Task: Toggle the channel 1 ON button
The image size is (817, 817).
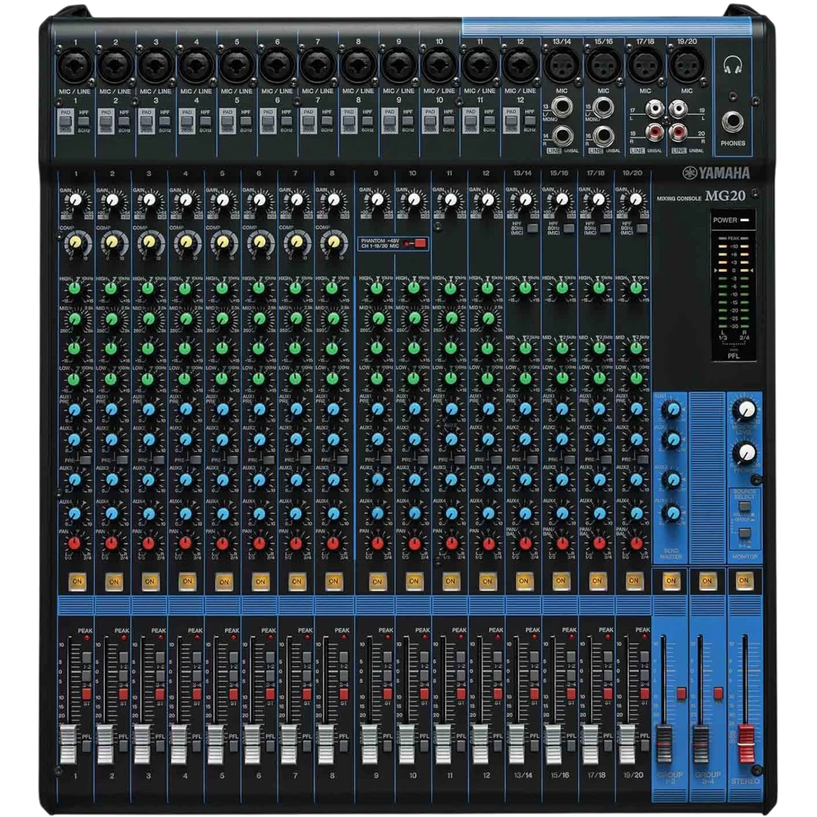Action: [77, 582]
